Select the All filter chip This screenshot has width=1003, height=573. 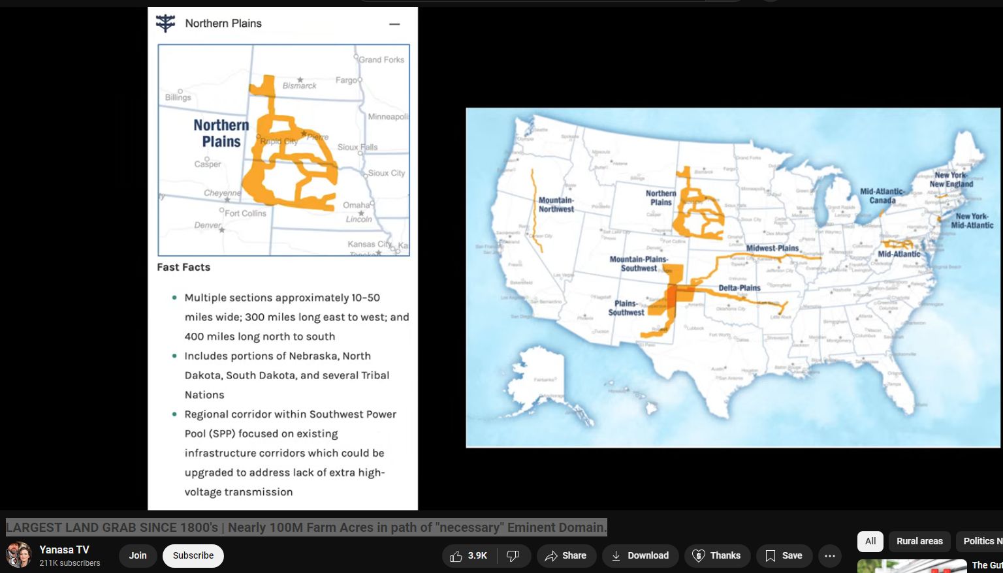[870, 541]
